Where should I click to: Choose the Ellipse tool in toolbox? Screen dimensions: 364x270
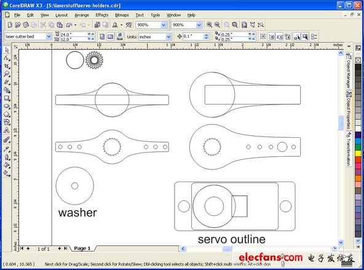pos(7,106)
